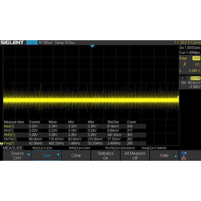Toggle Statistics On softkey

[x=106, y=155]
